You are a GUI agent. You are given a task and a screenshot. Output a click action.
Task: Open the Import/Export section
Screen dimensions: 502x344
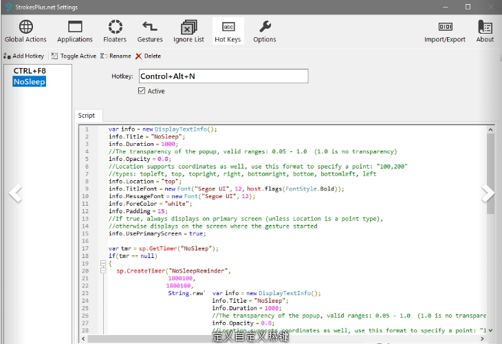pyautogui.click(x=445, y=31)
